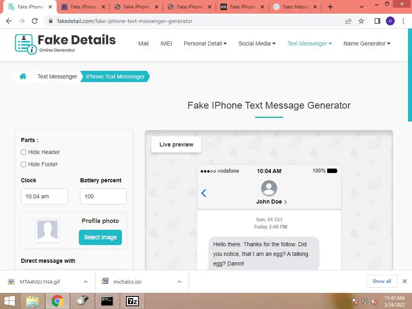Click the blue back arrow in phone preview

204,193
